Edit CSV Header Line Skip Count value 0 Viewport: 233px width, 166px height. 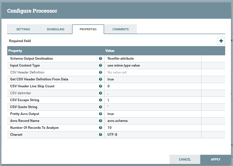153,86
